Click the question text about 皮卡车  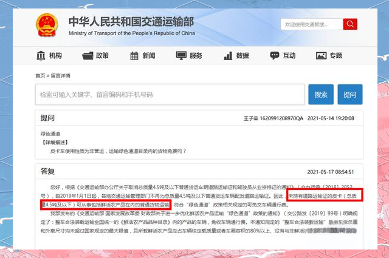[x=118, y=151]
